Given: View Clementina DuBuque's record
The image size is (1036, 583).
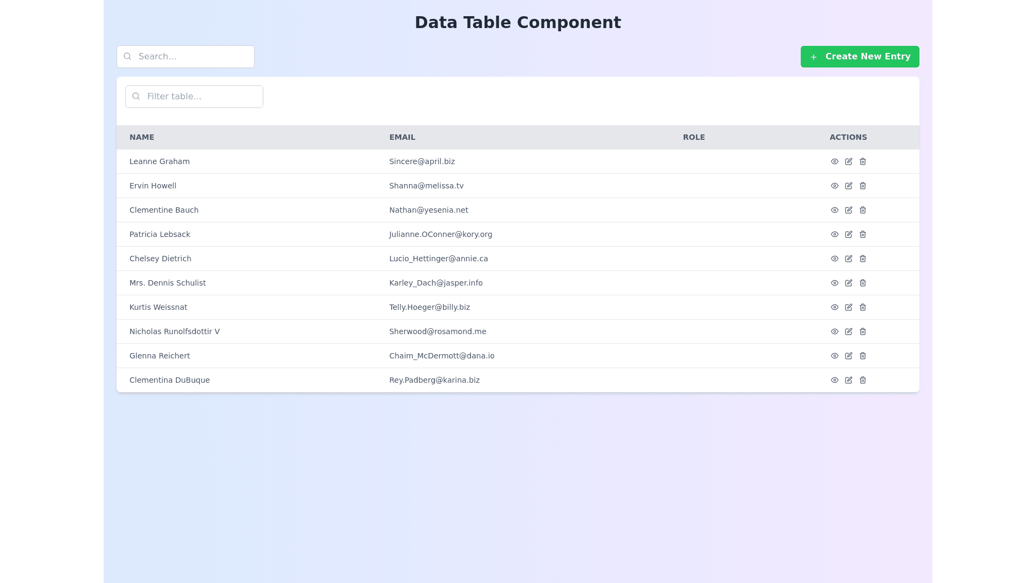Looking at the screenshot, I should [x=834, y=380].
